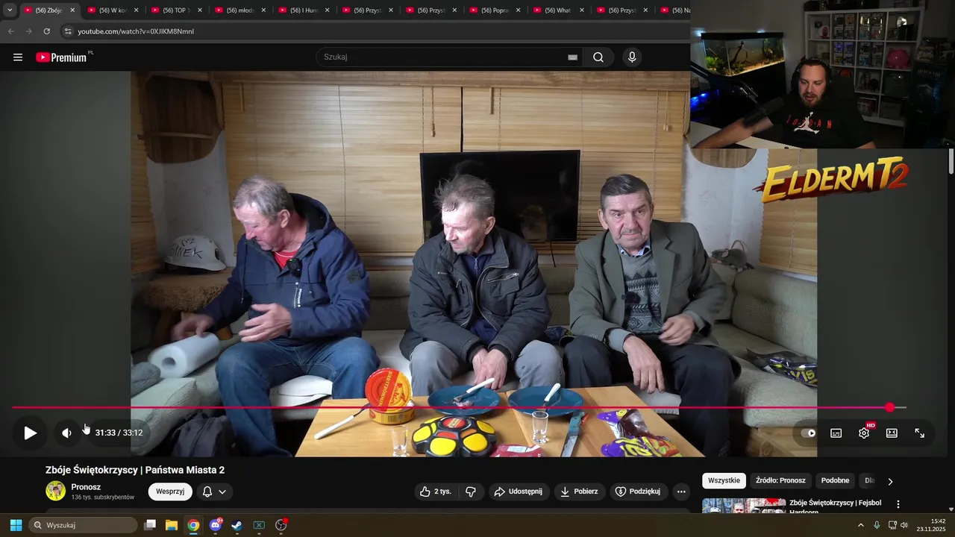Show next filter chips arrow
The image size is (955, 537).
pyautogui.click(x=890, y=481)
